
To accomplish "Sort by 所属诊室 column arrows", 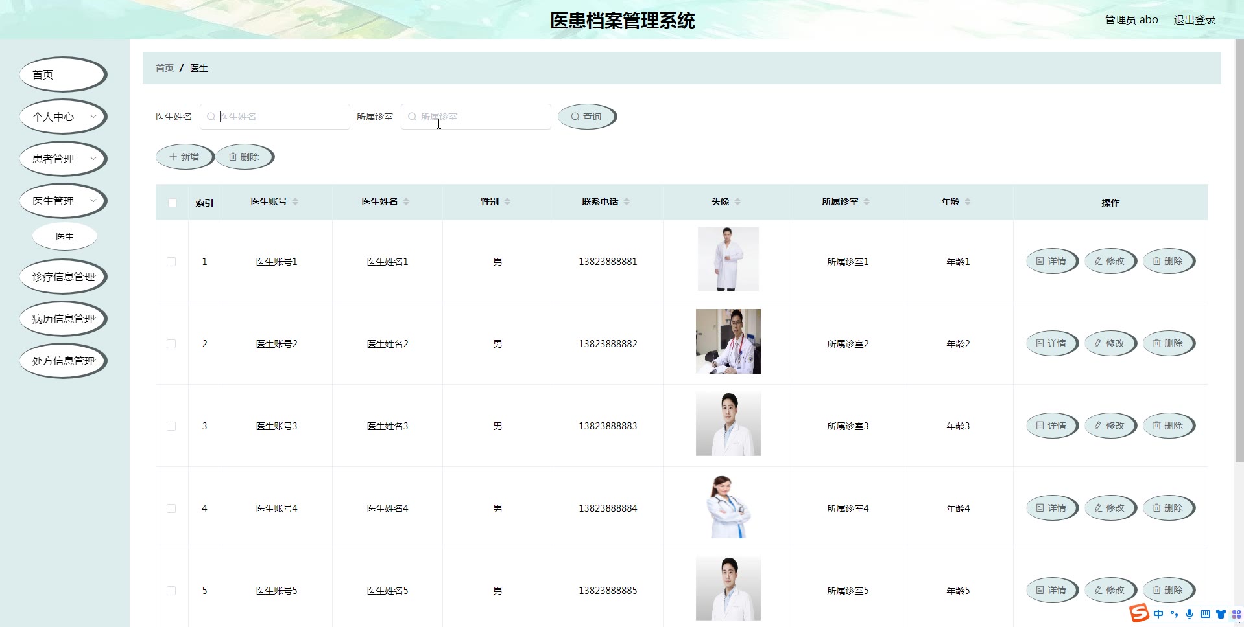I will click(867, 201).
